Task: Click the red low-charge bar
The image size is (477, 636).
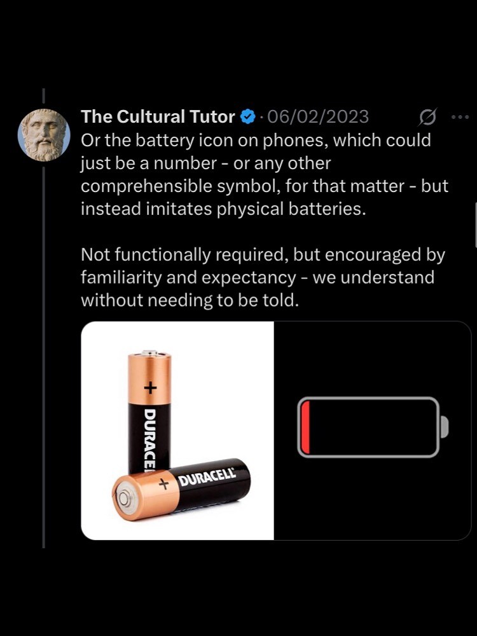Action: 305,427
